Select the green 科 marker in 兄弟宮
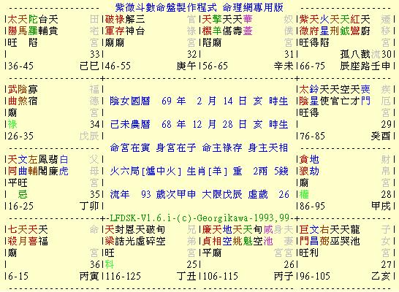The height and width of the screenshot is (292, 399). (x=110, y=264)
